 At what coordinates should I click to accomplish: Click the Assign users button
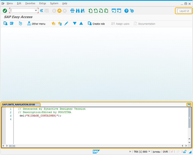(x=120, y=24)
